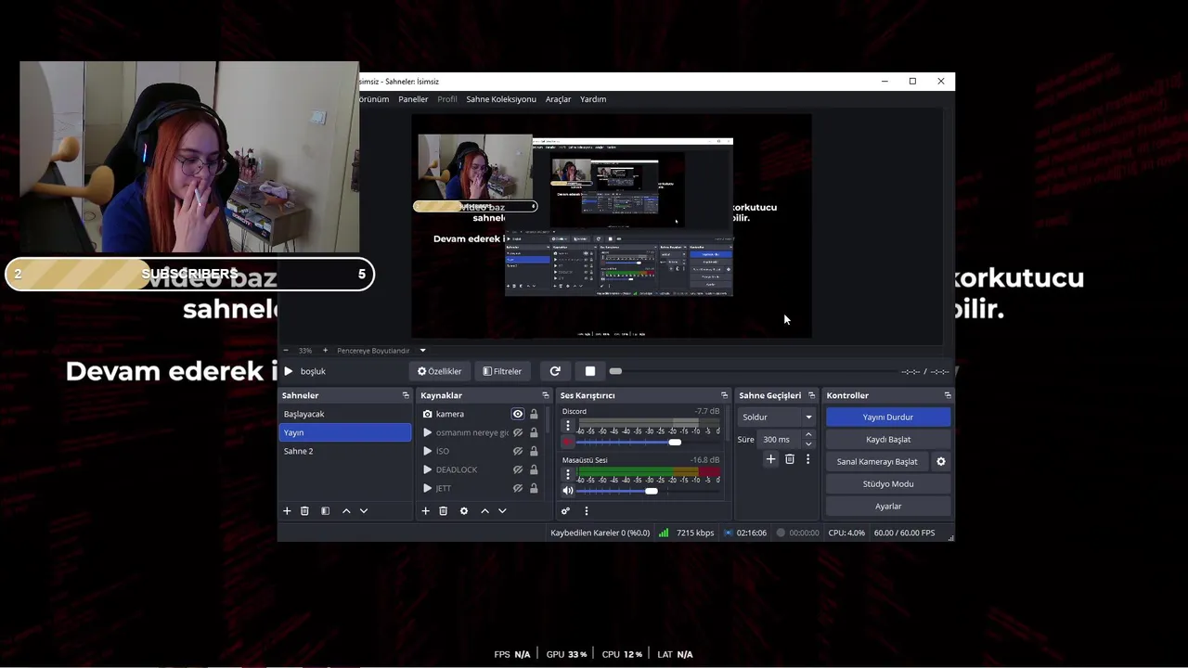Add a new source in Kaynaklar panel
1188x668 pixels.
click(425, 511)
